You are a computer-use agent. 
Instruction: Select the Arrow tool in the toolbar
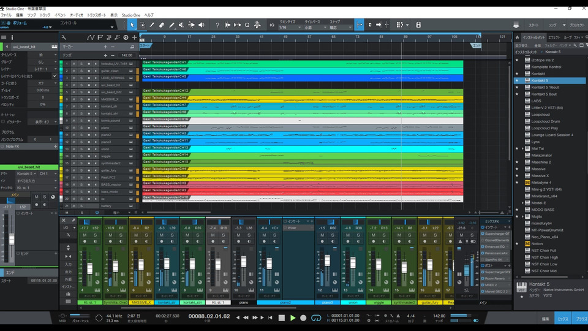click(x=132, y=25)
